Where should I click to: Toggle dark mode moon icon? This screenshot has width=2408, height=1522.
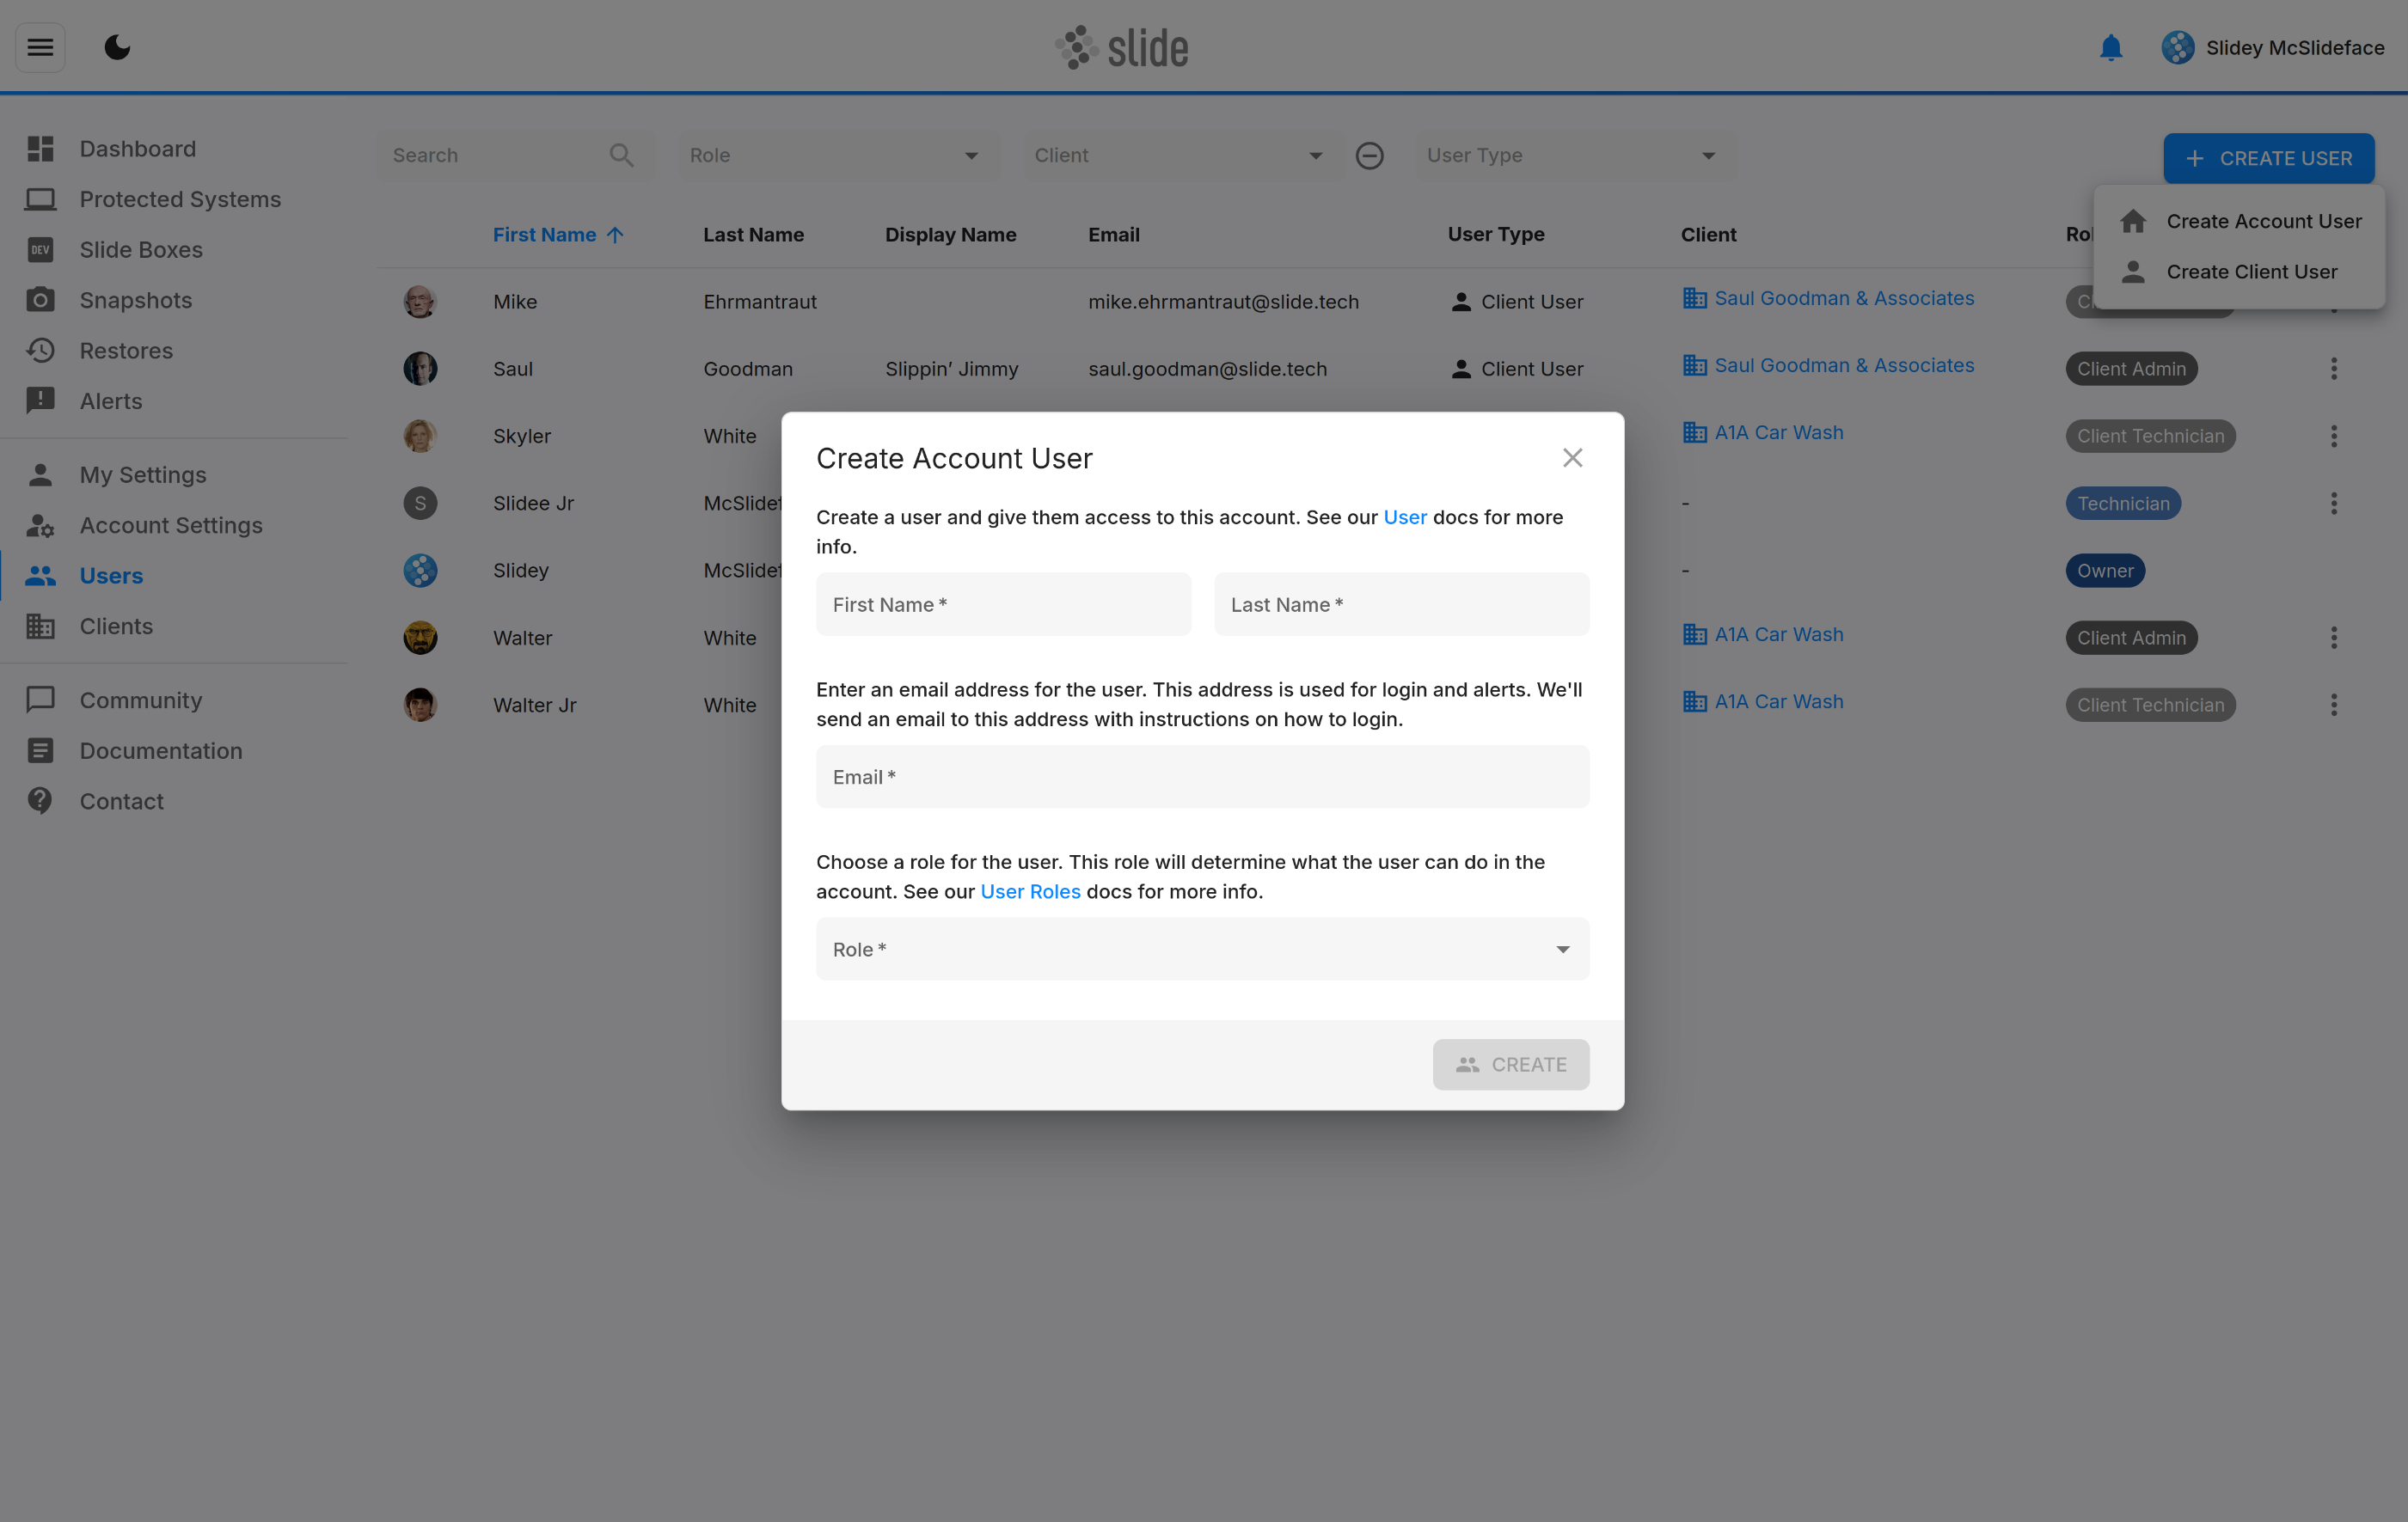tap(117, 47)
